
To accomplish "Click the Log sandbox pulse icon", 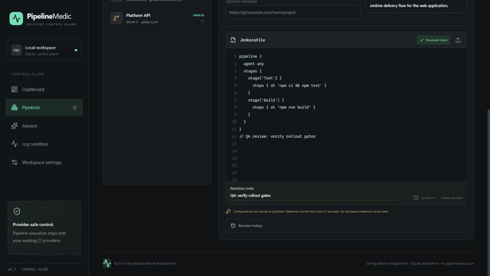I will 15,144.
